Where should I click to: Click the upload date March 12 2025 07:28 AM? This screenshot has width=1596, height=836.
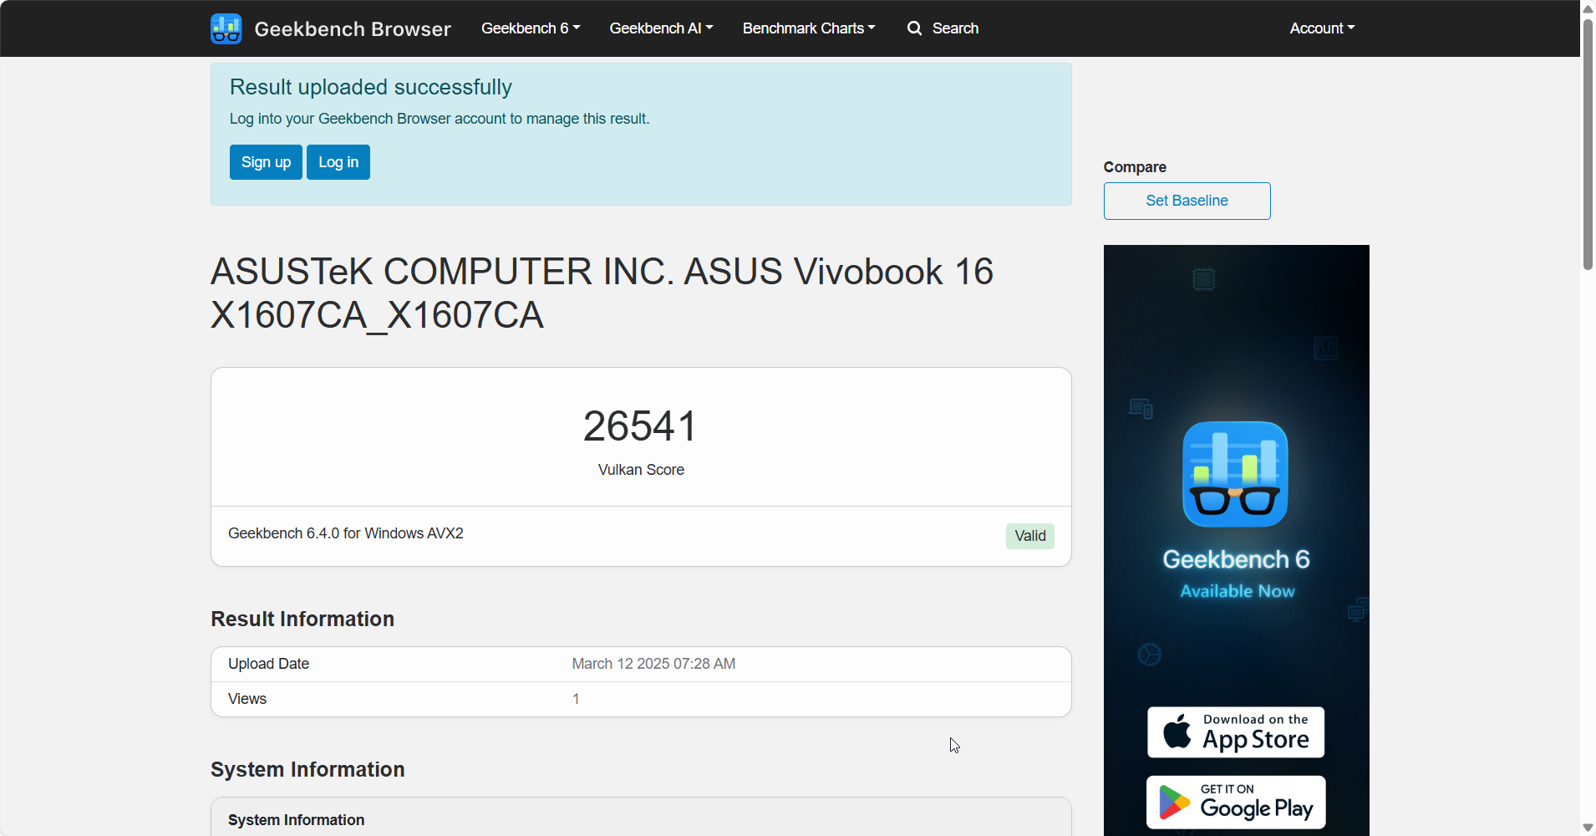[x=653, y=664]
